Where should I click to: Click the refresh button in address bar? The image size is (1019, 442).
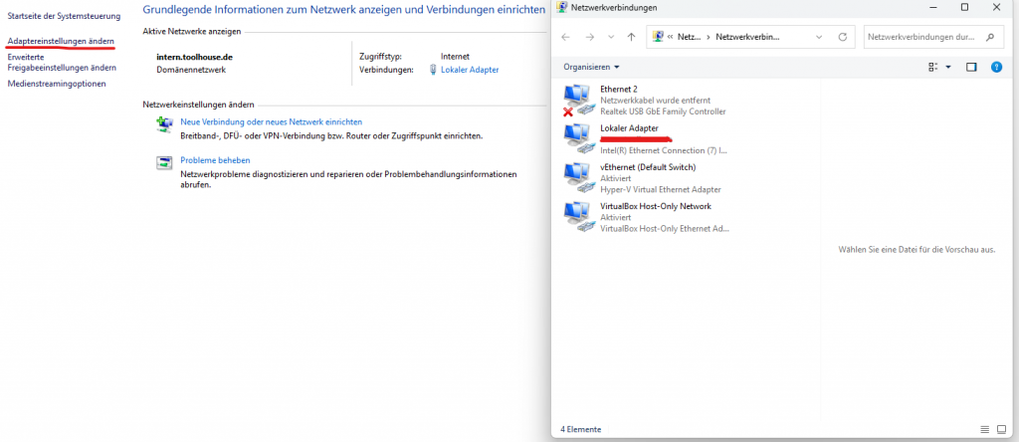coord(842,37)
